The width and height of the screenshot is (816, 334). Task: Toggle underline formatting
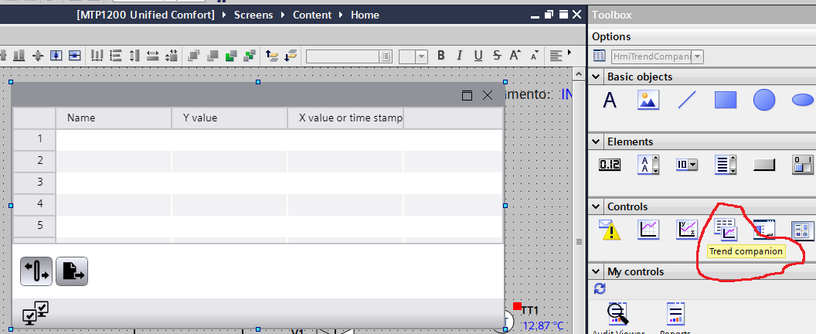[x=478, y=56]
